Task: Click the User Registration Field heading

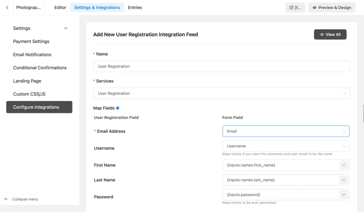Action: (116, 118)
